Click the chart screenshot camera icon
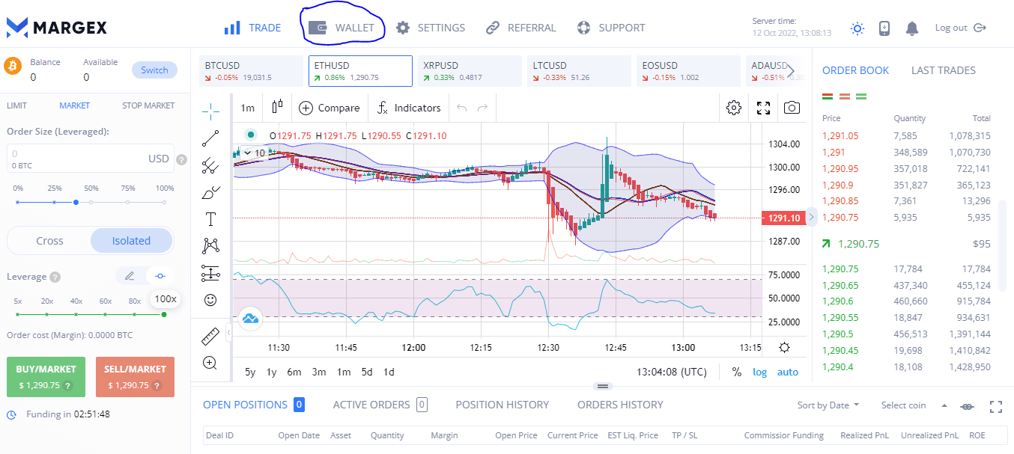Viewport: 1014px width, 454px height. [792, 108]
